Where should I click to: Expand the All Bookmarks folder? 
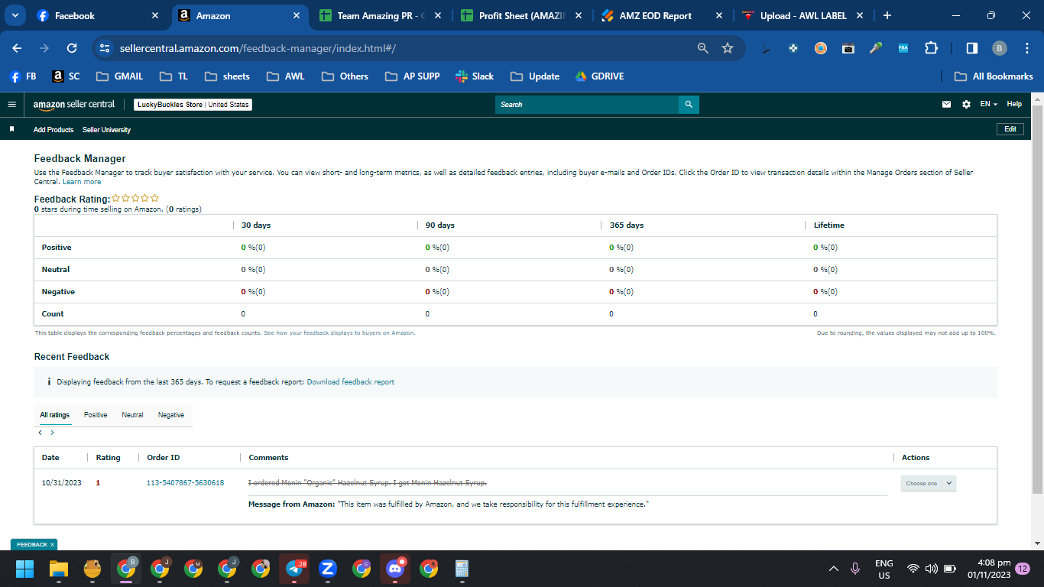pyautogui.click(x=994, y=76)
